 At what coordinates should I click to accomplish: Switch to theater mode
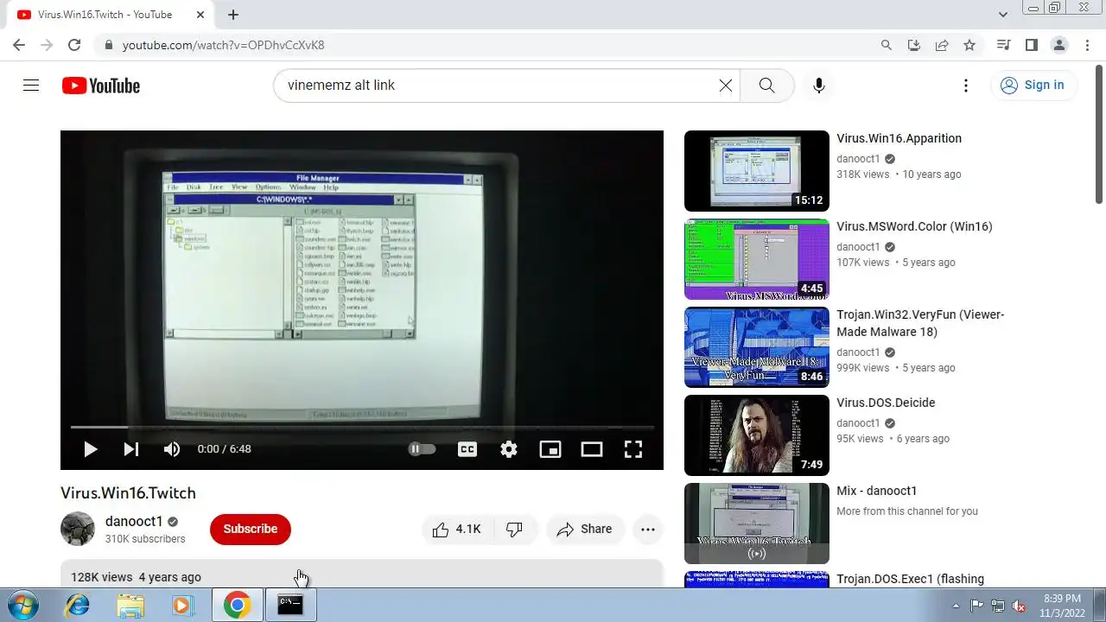point(592,449)
